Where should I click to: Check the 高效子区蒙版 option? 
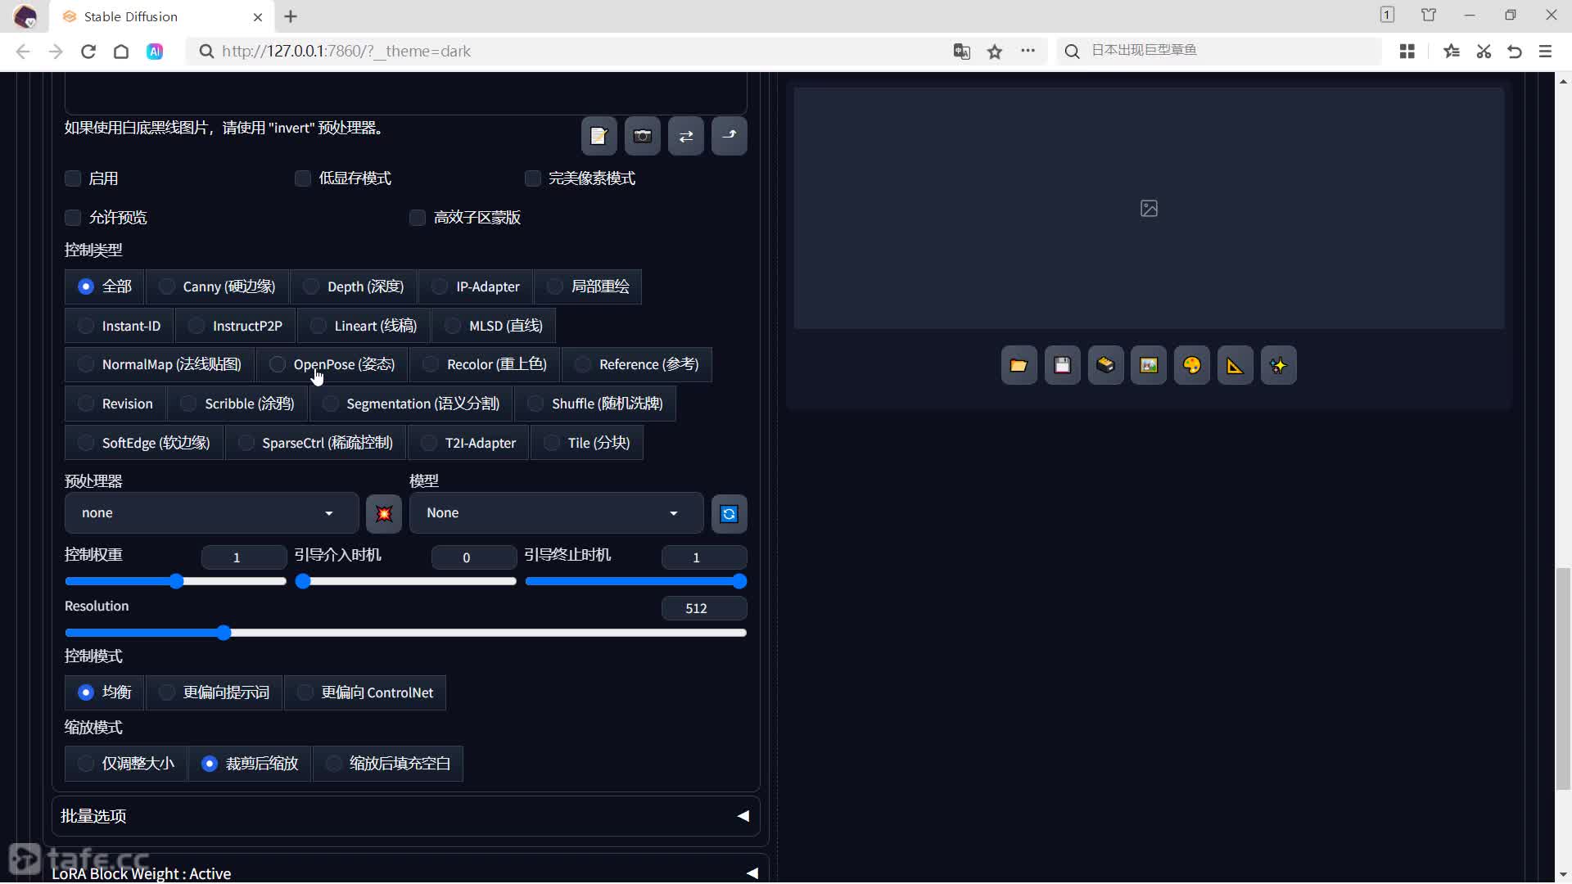click(418, 218)
